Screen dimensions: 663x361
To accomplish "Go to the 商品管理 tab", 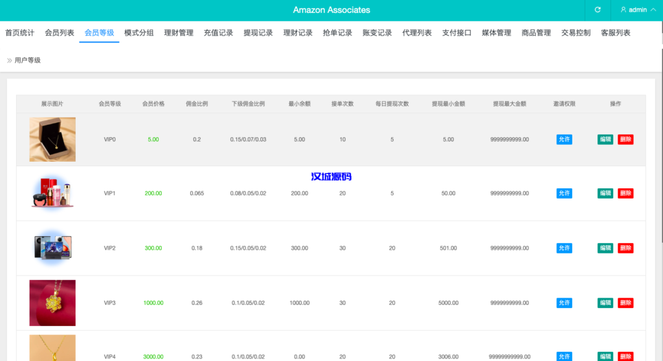I will (x=536, y=33).
